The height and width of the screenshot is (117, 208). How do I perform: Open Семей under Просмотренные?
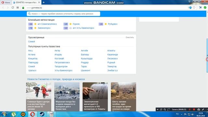pos(32,42)
